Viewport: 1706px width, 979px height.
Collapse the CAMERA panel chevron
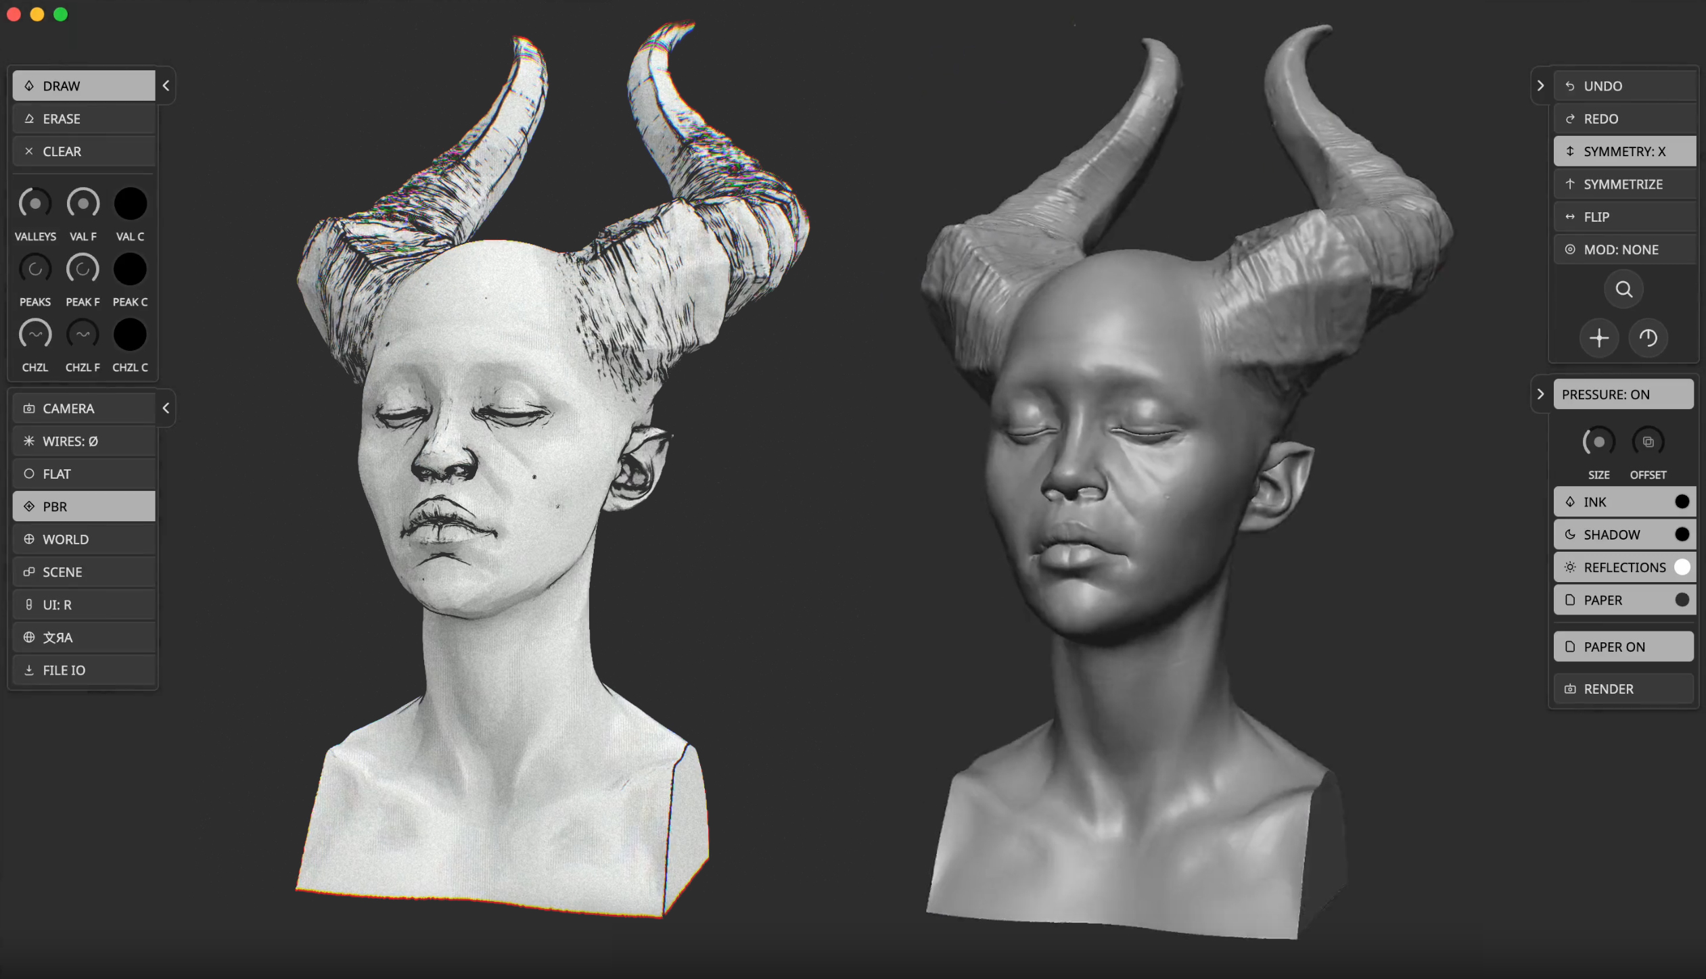(166, 408)
